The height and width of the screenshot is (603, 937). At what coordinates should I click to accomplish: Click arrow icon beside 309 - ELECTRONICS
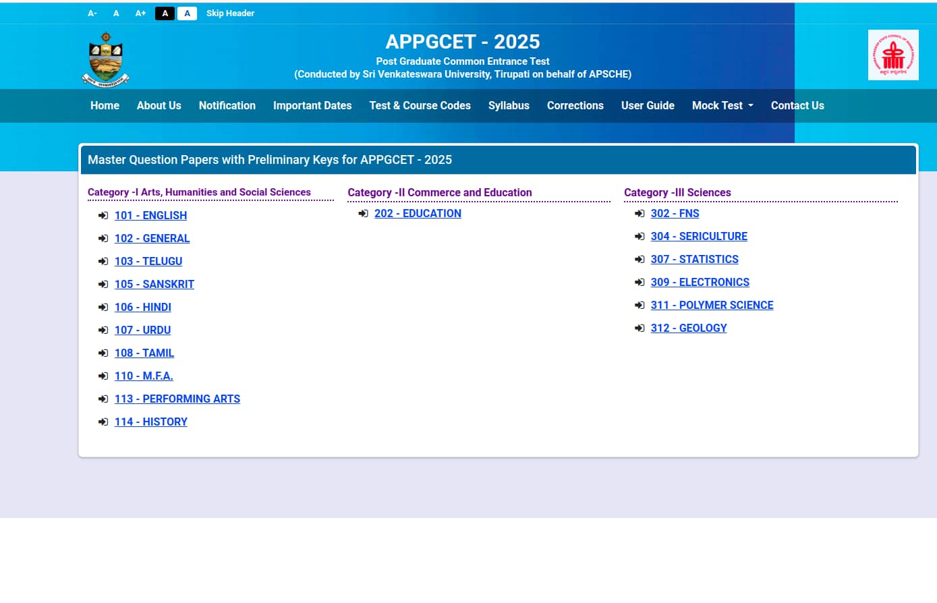[640, 283]
